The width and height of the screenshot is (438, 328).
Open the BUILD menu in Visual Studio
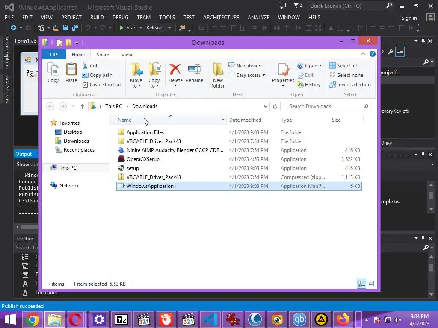pyautogui.click(x=97, y=17)
